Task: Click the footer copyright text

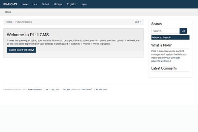Action: [15, 89]
